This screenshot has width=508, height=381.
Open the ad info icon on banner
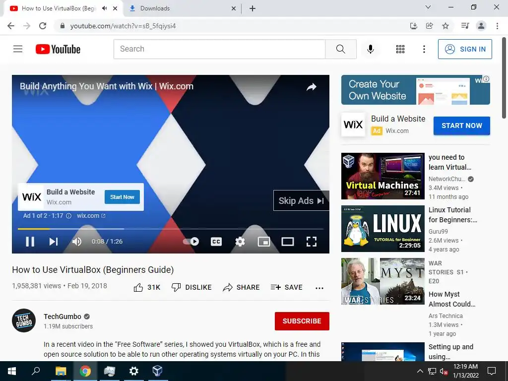(x=486, y=79)
